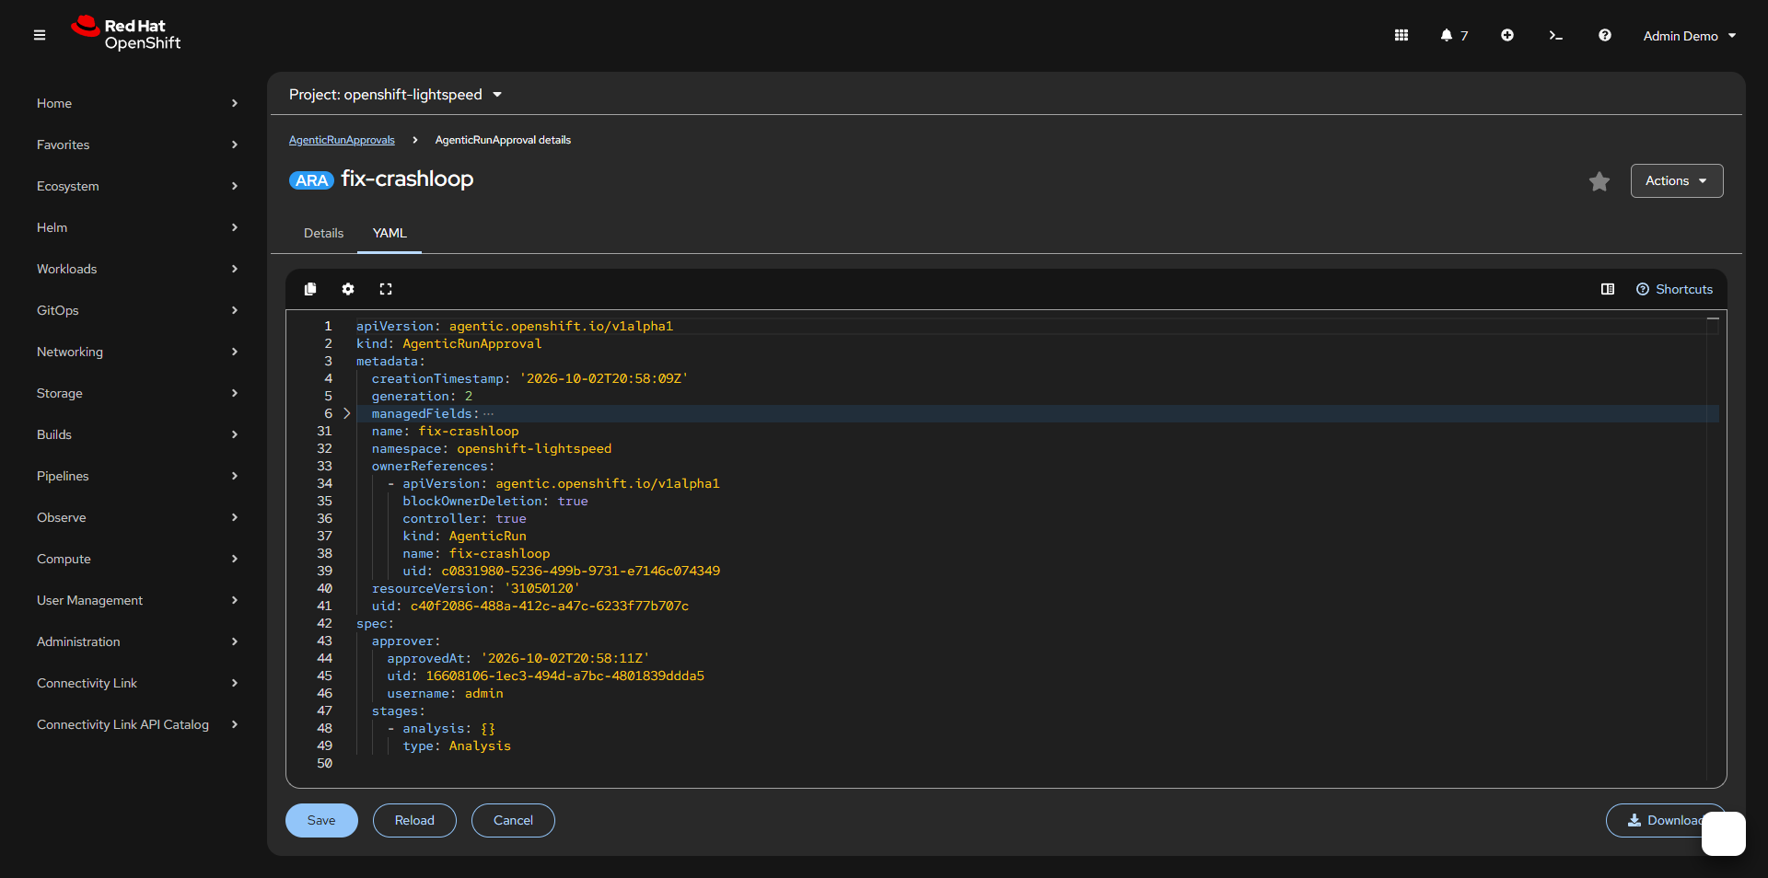Open Pipelines in the sidebar
1768x878 pixels.
click(137, 476)
